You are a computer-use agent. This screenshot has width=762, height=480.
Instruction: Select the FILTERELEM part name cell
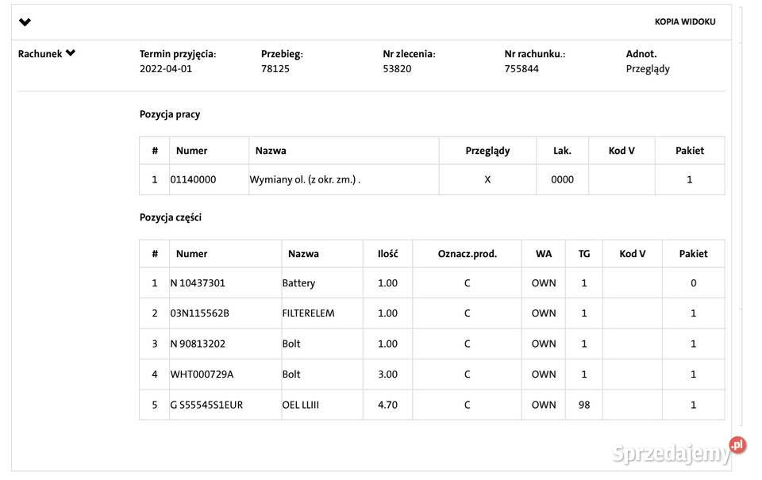point(308,313)
